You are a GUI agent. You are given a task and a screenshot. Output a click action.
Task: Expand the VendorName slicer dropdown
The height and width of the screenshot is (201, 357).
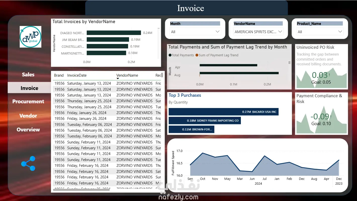click(279, 32)
